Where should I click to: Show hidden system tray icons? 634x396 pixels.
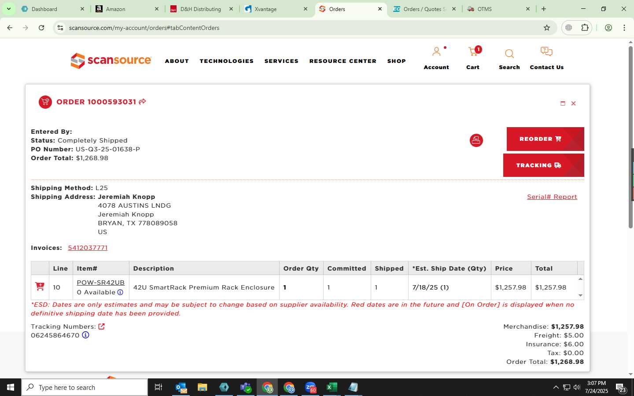(x=556, y=387)
